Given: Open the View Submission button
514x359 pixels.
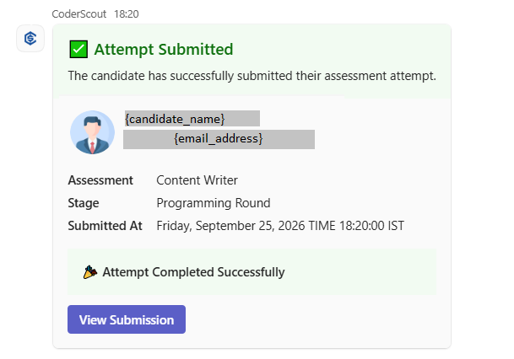Looking at the screenshot, I should point(127,319).
